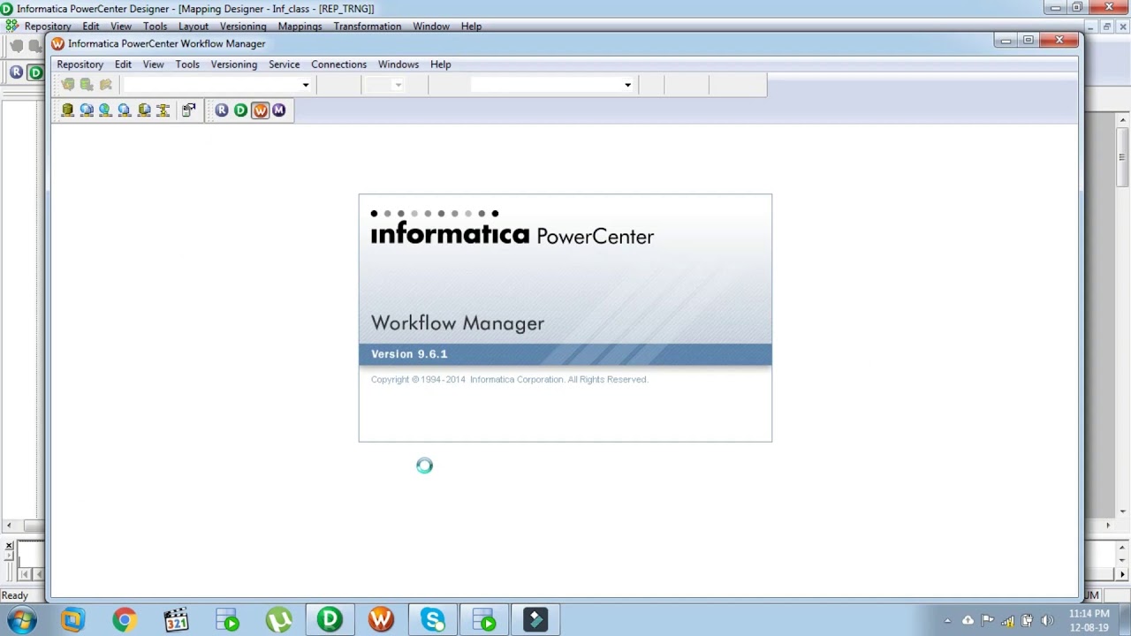
Task: Click green D icon in Designer window toolbar
Action: tap(35, 72)
